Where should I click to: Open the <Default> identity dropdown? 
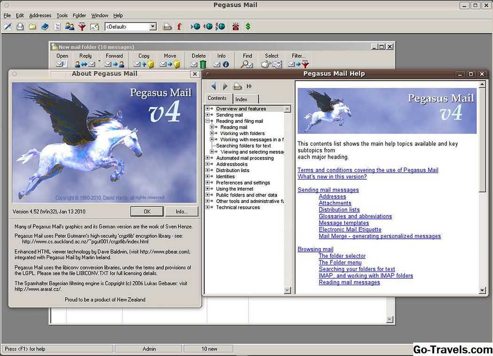(153, 27)
